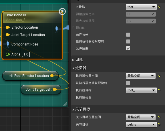Click the fast-path lightning icon on Two Bone IK node
The image size is (165, 131).
click(62, 11)
